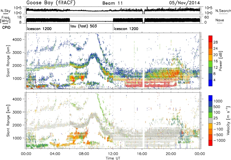This screenshot has height=160, width=231.
Task: Click dark blue bottom segment of Power colorbar
Action: [210, 83]
